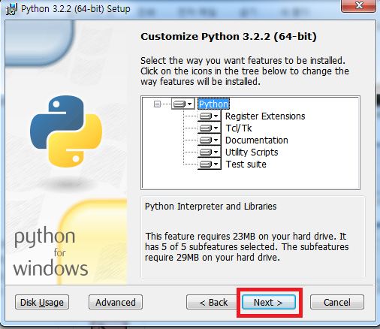Screen dimensions: 380x329
Task: Select the Tcl/Tk feature
Action: click(x=239, y=128)
